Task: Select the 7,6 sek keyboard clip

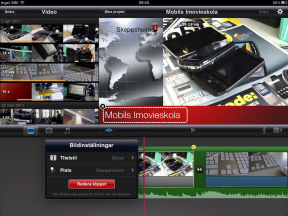Action: (49, 72)
